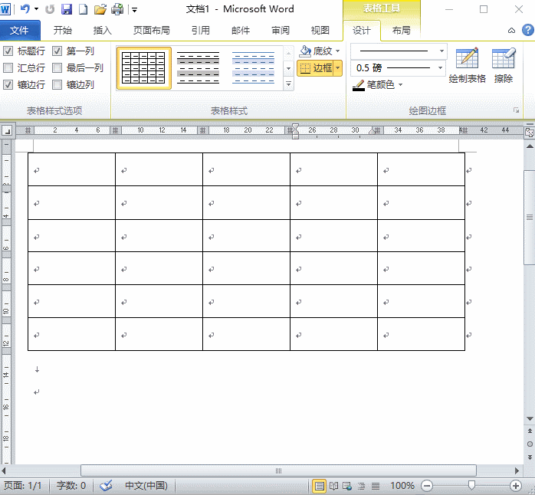The height and width of the screenshot is (495, 535).
Task: Switch to the 页面布局 tab
Action: 152,31
